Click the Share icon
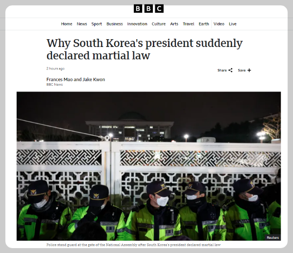 click(230, 70)
